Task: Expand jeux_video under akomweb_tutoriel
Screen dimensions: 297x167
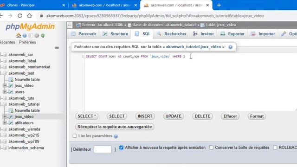Action: pos(5,116)
